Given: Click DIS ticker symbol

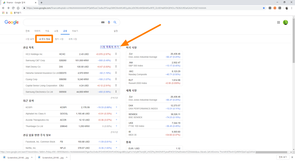Looking at the screenshot, I should click(61, 67).
